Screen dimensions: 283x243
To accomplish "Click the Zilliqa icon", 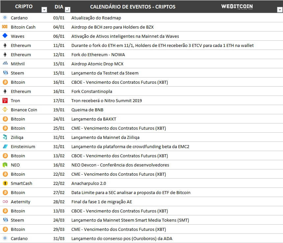I will click(5, 137).
